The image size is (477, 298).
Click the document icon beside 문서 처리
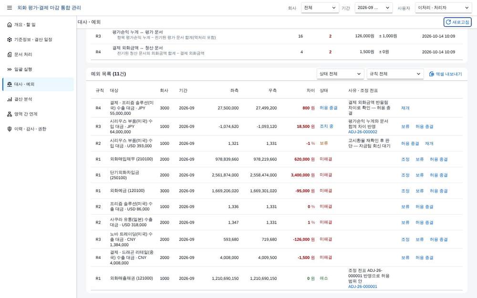(x=10, y=54)
